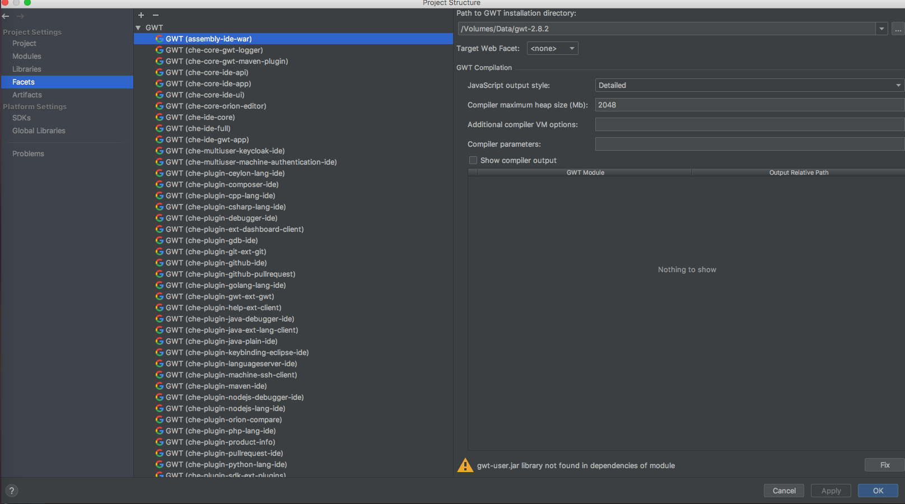Go back with the left arrow
Viewport: 905px width, 504px height.
(6, 16)
